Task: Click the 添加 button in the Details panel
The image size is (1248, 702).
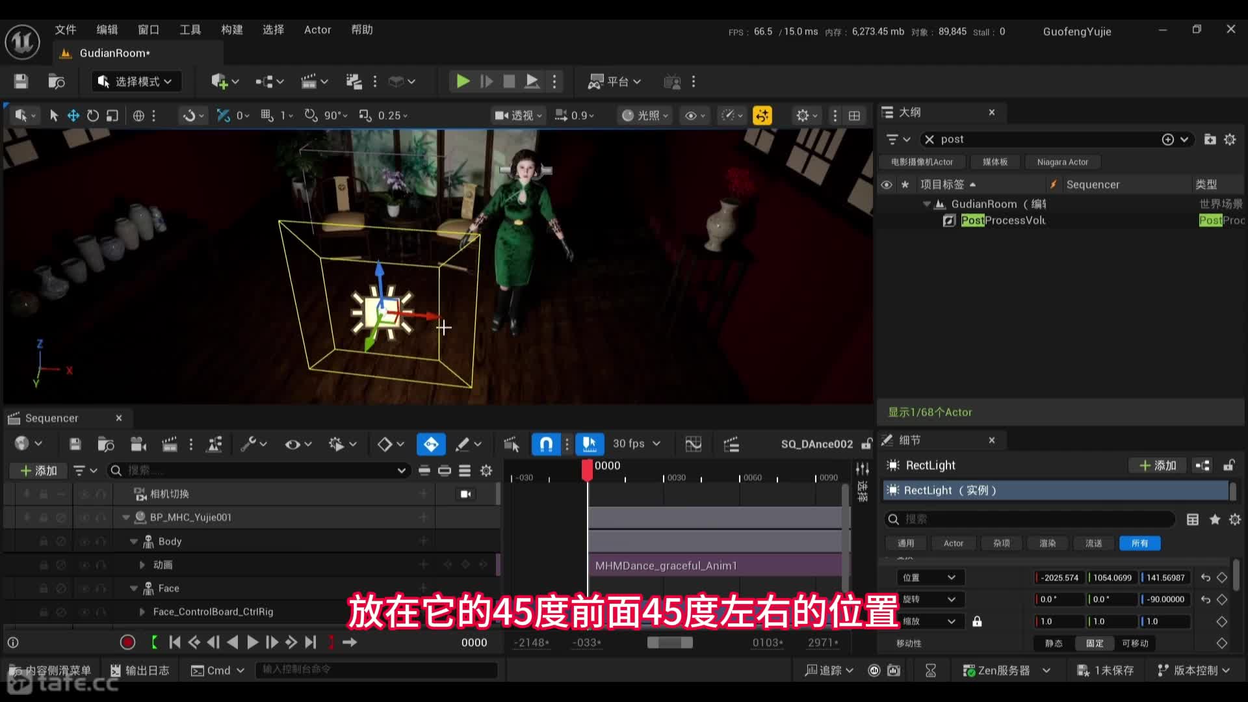Action: 1158,465
